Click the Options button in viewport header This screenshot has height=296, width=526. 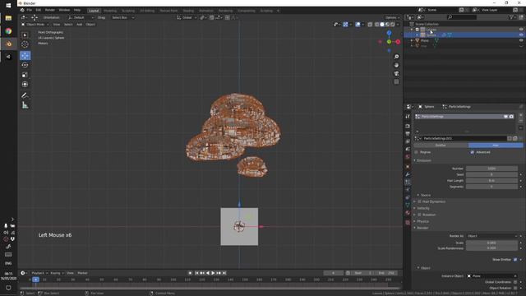[392, 17]
